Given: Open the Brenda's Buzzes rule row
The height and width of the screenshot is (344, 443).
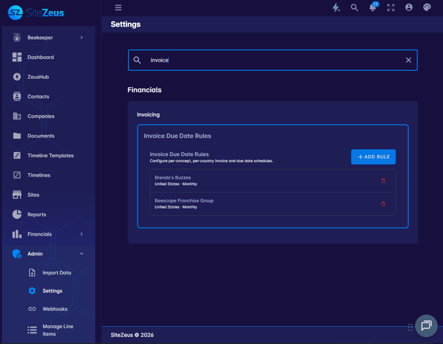Looking at the screenshot, I should click(x=272, y=181).
